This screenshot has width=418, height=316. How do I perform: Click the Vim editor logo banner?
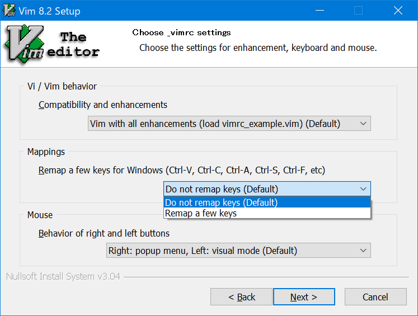(52, 44)
